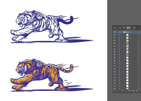The image size is (141, 101).
Task: Open the 画板 (Artboards) tab
Action: 134,28
